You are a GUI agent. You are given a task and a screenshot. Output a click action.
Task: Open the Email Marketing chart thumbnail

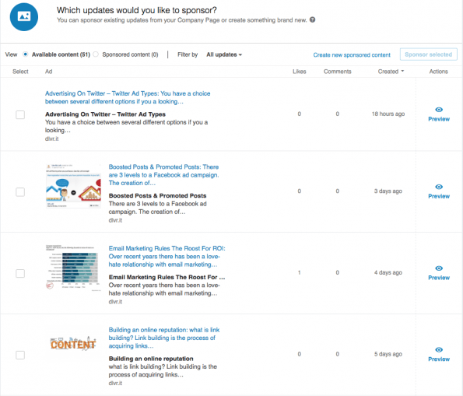(x=73, y=268)
